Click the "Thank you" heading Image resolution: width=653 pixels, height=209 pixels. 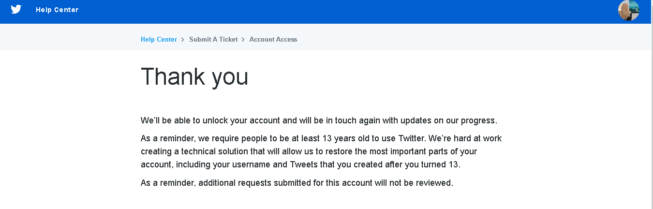click(194, 76)
